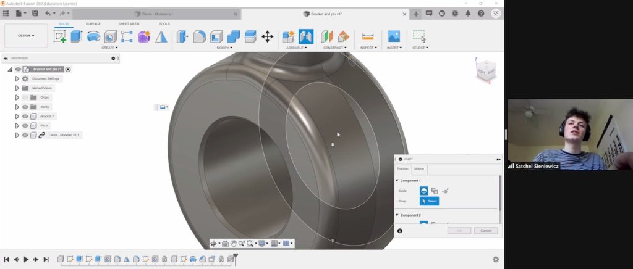Hide the Pin:1 component

click(25, 125)
